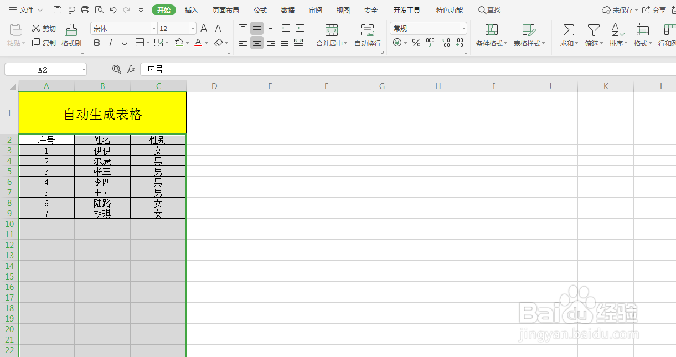The width and height of the screenshot is (676, 357).
Task: Expand the customize quick access dropdown
Action: [x=141, y=10]
